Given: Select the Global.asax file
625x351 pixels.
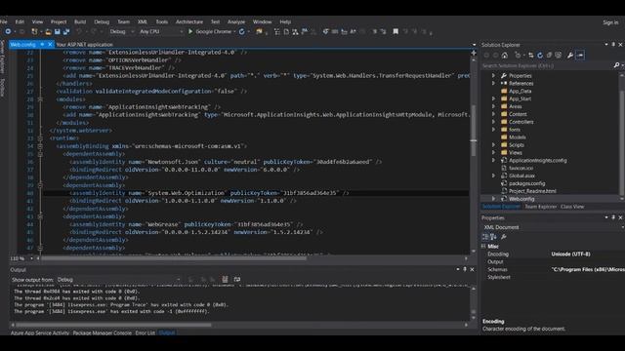Looking at the screenshot, I should tap(521, 175).
